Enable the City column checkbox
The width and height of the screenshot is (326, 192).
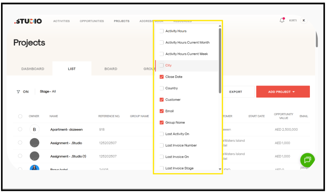(162, 65)
